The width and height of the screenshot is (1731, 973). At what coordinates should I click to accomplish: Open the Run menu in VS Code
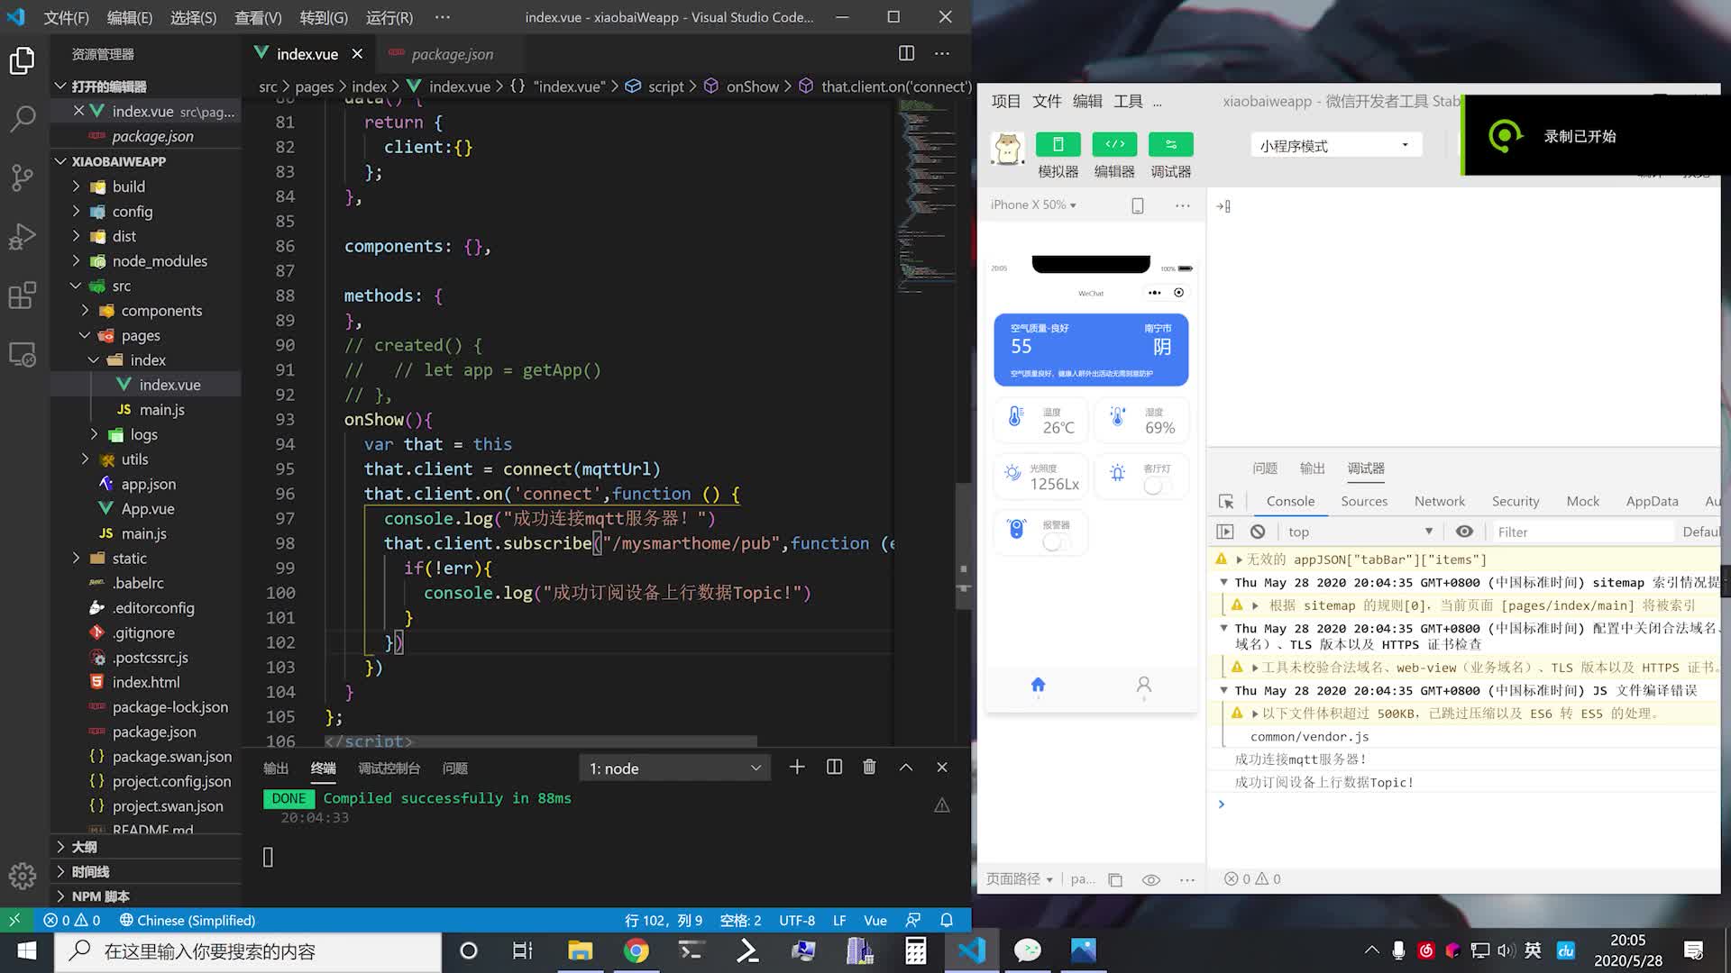pos(389,17)
